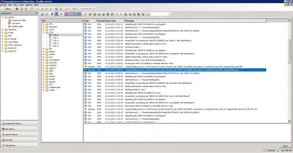The image size is (293, 153).
Task: Open the Tools menu
Action: click(x=22, y=5)
